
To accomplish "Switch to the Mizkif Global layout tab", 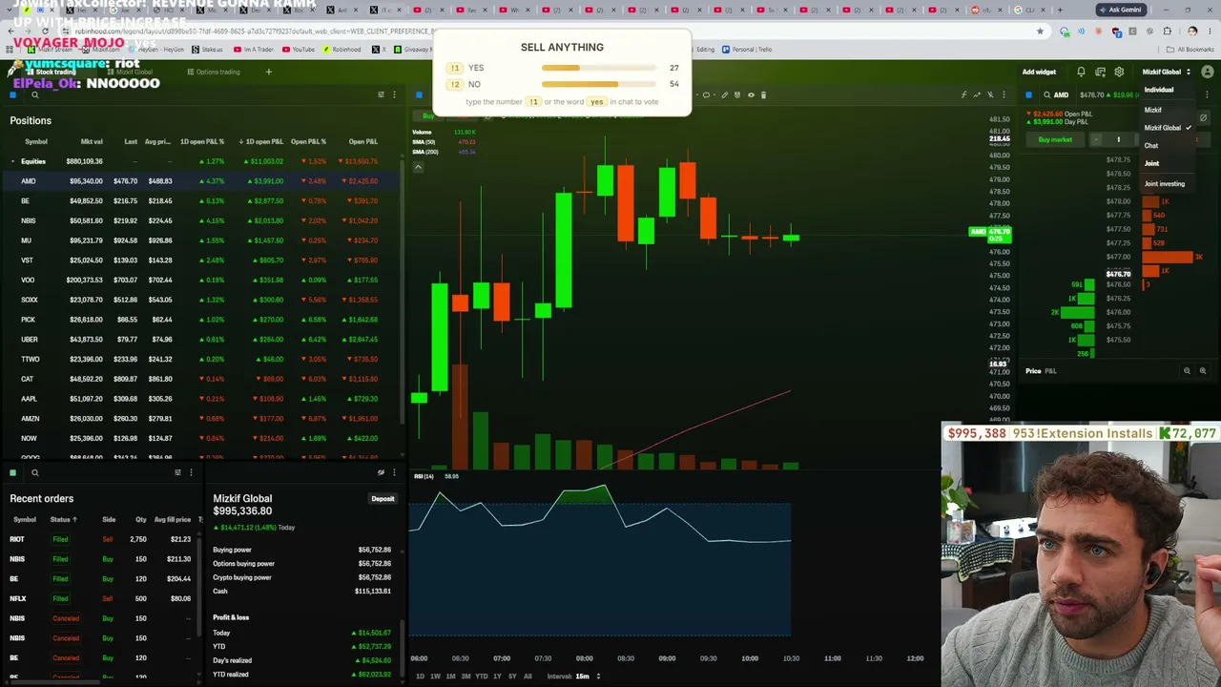I will [x=129, y=72].
